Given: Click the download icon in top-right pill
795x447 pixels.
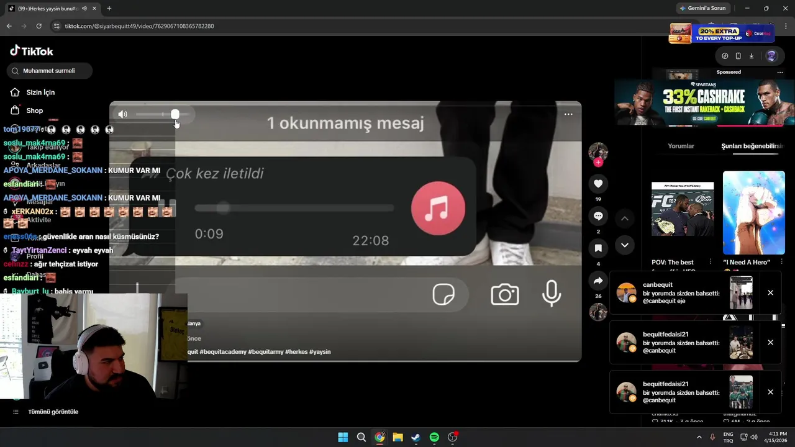Looking at the screenshot, I should (751, 56).
